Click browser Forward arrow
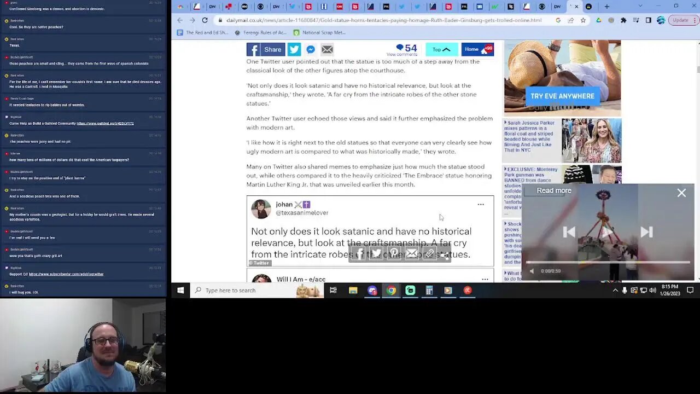The width and height of the screenshot is (700, 394). (x=192, y=20)
